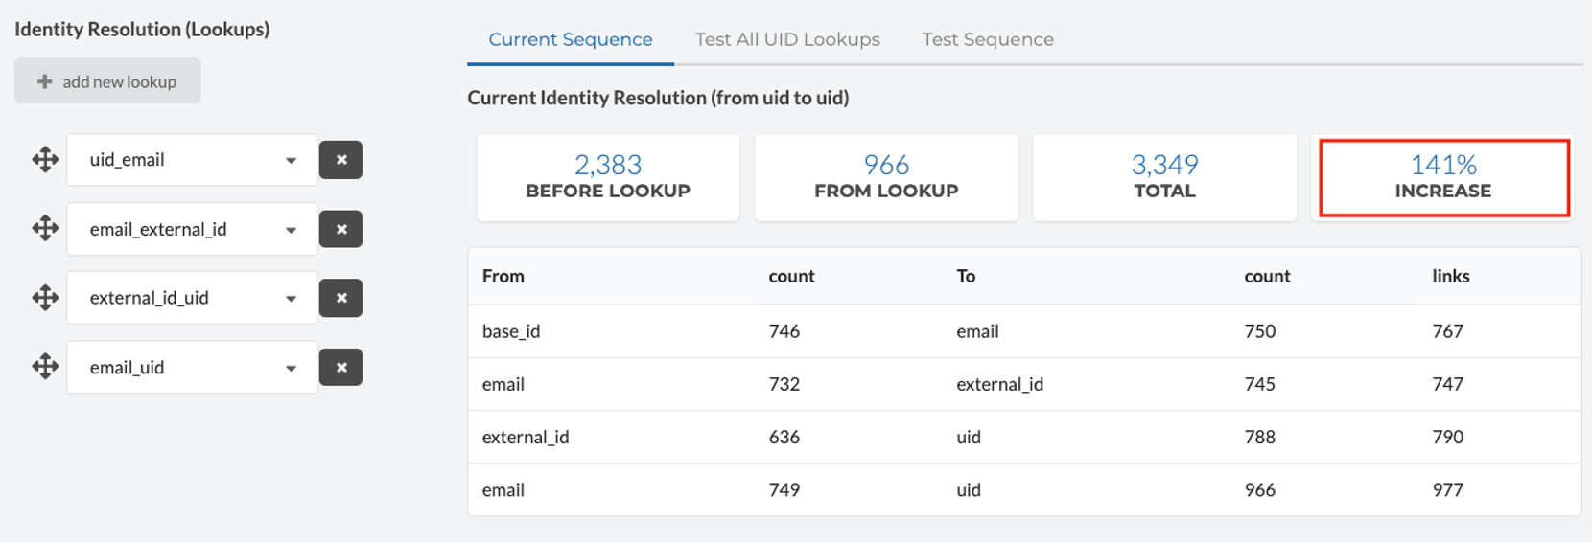Open the Test Sequence tab
Screen dimensions: 1592x542
point(988,39)
